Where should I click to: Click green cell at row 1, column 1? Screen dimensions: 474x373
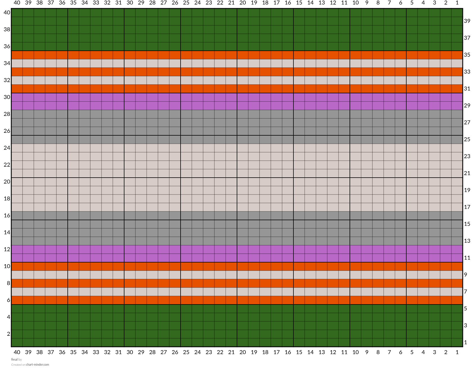[457, 343]
